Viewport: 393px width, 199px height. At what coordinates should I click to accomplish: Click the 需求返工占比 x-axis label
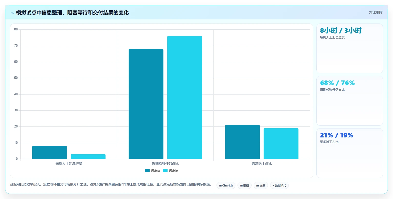pos(262,163)
